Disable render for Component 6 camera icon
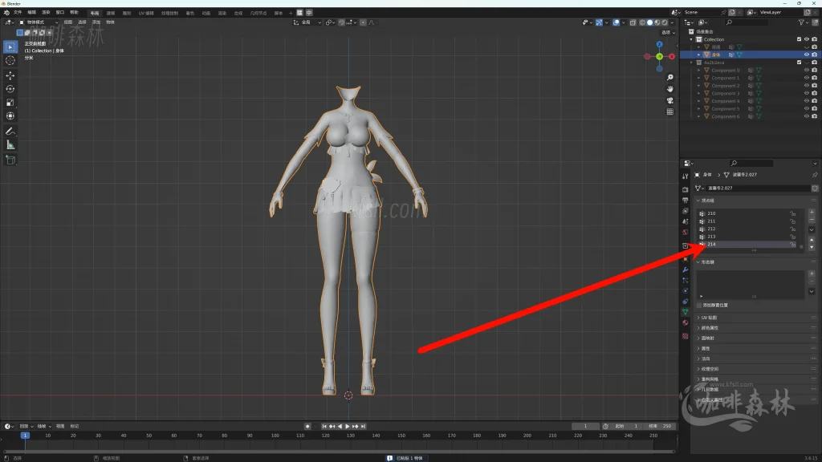Image resolution: width=822 pixels, height=462 pixels. 814,116
